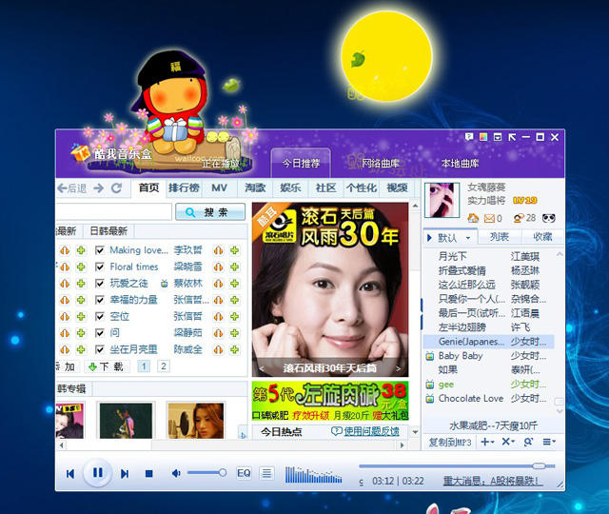
Task: Click the user avatar picture
Action: point(440,200)
